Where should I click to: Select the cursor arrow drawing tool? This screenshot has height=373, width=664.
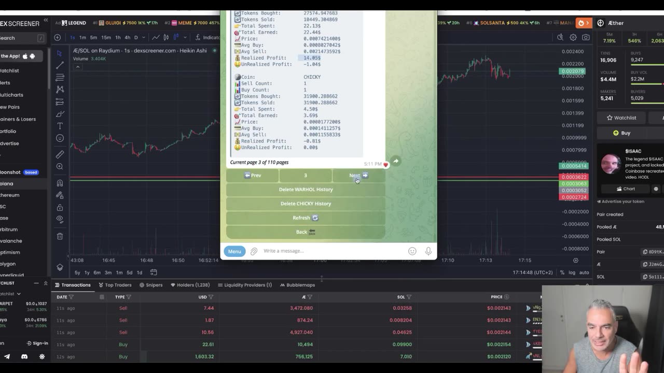click(60, 53)
